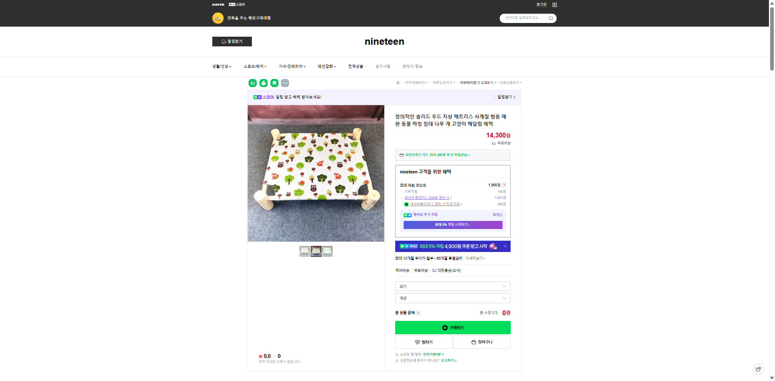The width and height of the screenshot is (775, 381).
Task: Share the product via the Cafe cup icon
Action: (x=263, y=83)
